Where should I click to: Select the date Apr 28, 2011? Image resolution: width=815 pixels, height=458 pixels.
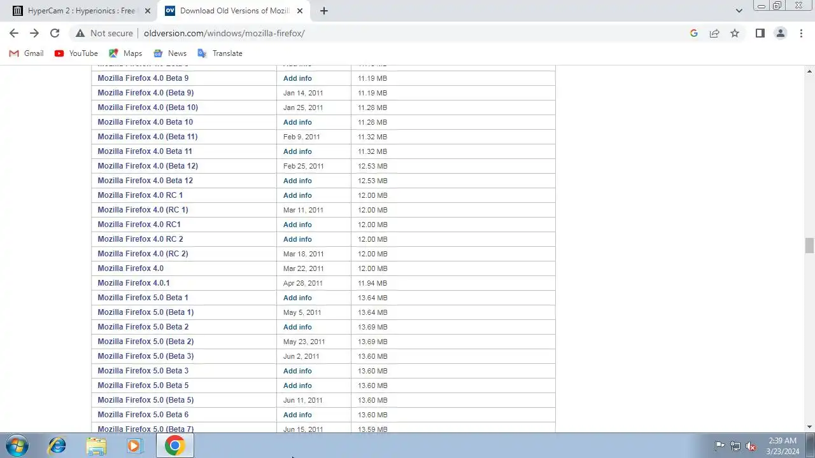[x=302, y=283]
